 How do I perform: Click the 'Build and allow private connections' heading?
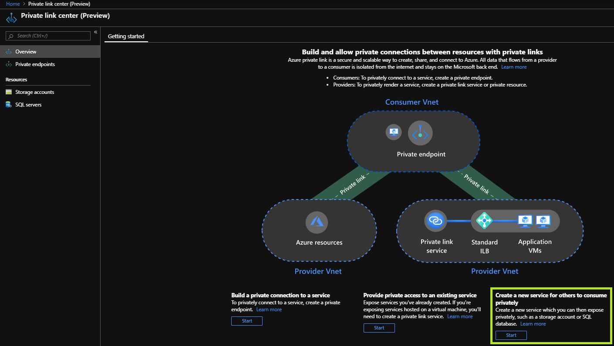coord(422,52)
